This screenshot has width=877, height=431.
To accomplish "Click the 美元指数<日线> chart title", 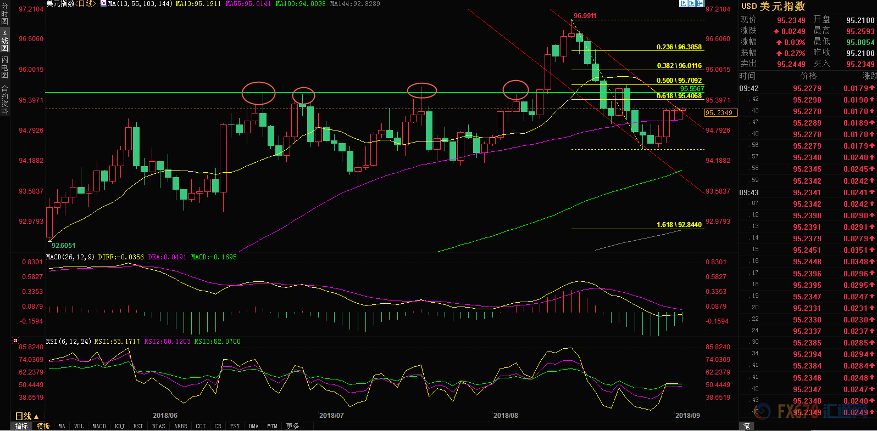I will [x=70, y=3].
